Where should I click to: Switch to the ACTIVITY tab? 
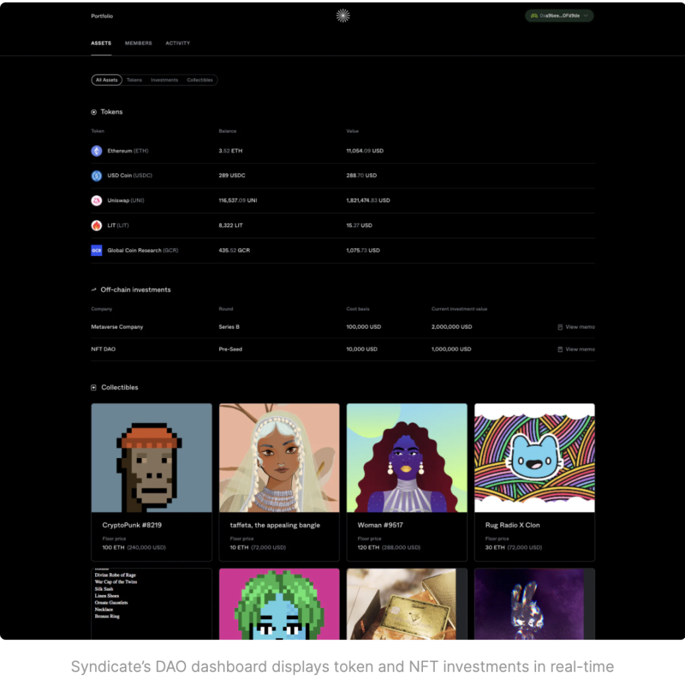[177, 43]
